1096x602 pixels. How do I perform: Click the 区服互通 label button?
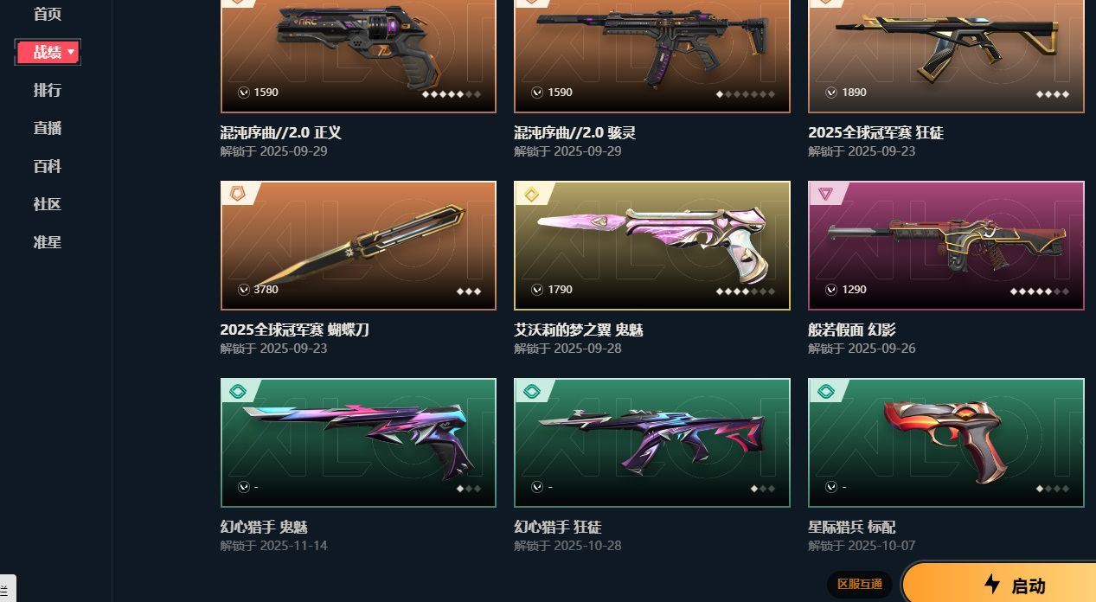click(859, 585)
